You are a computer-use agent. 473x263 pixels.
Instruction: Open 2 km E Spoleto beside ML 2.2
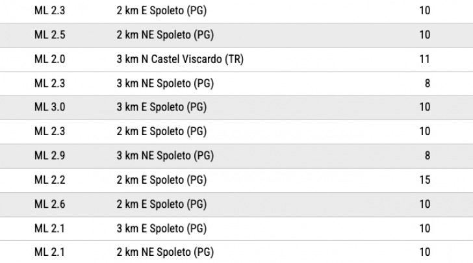162,180
